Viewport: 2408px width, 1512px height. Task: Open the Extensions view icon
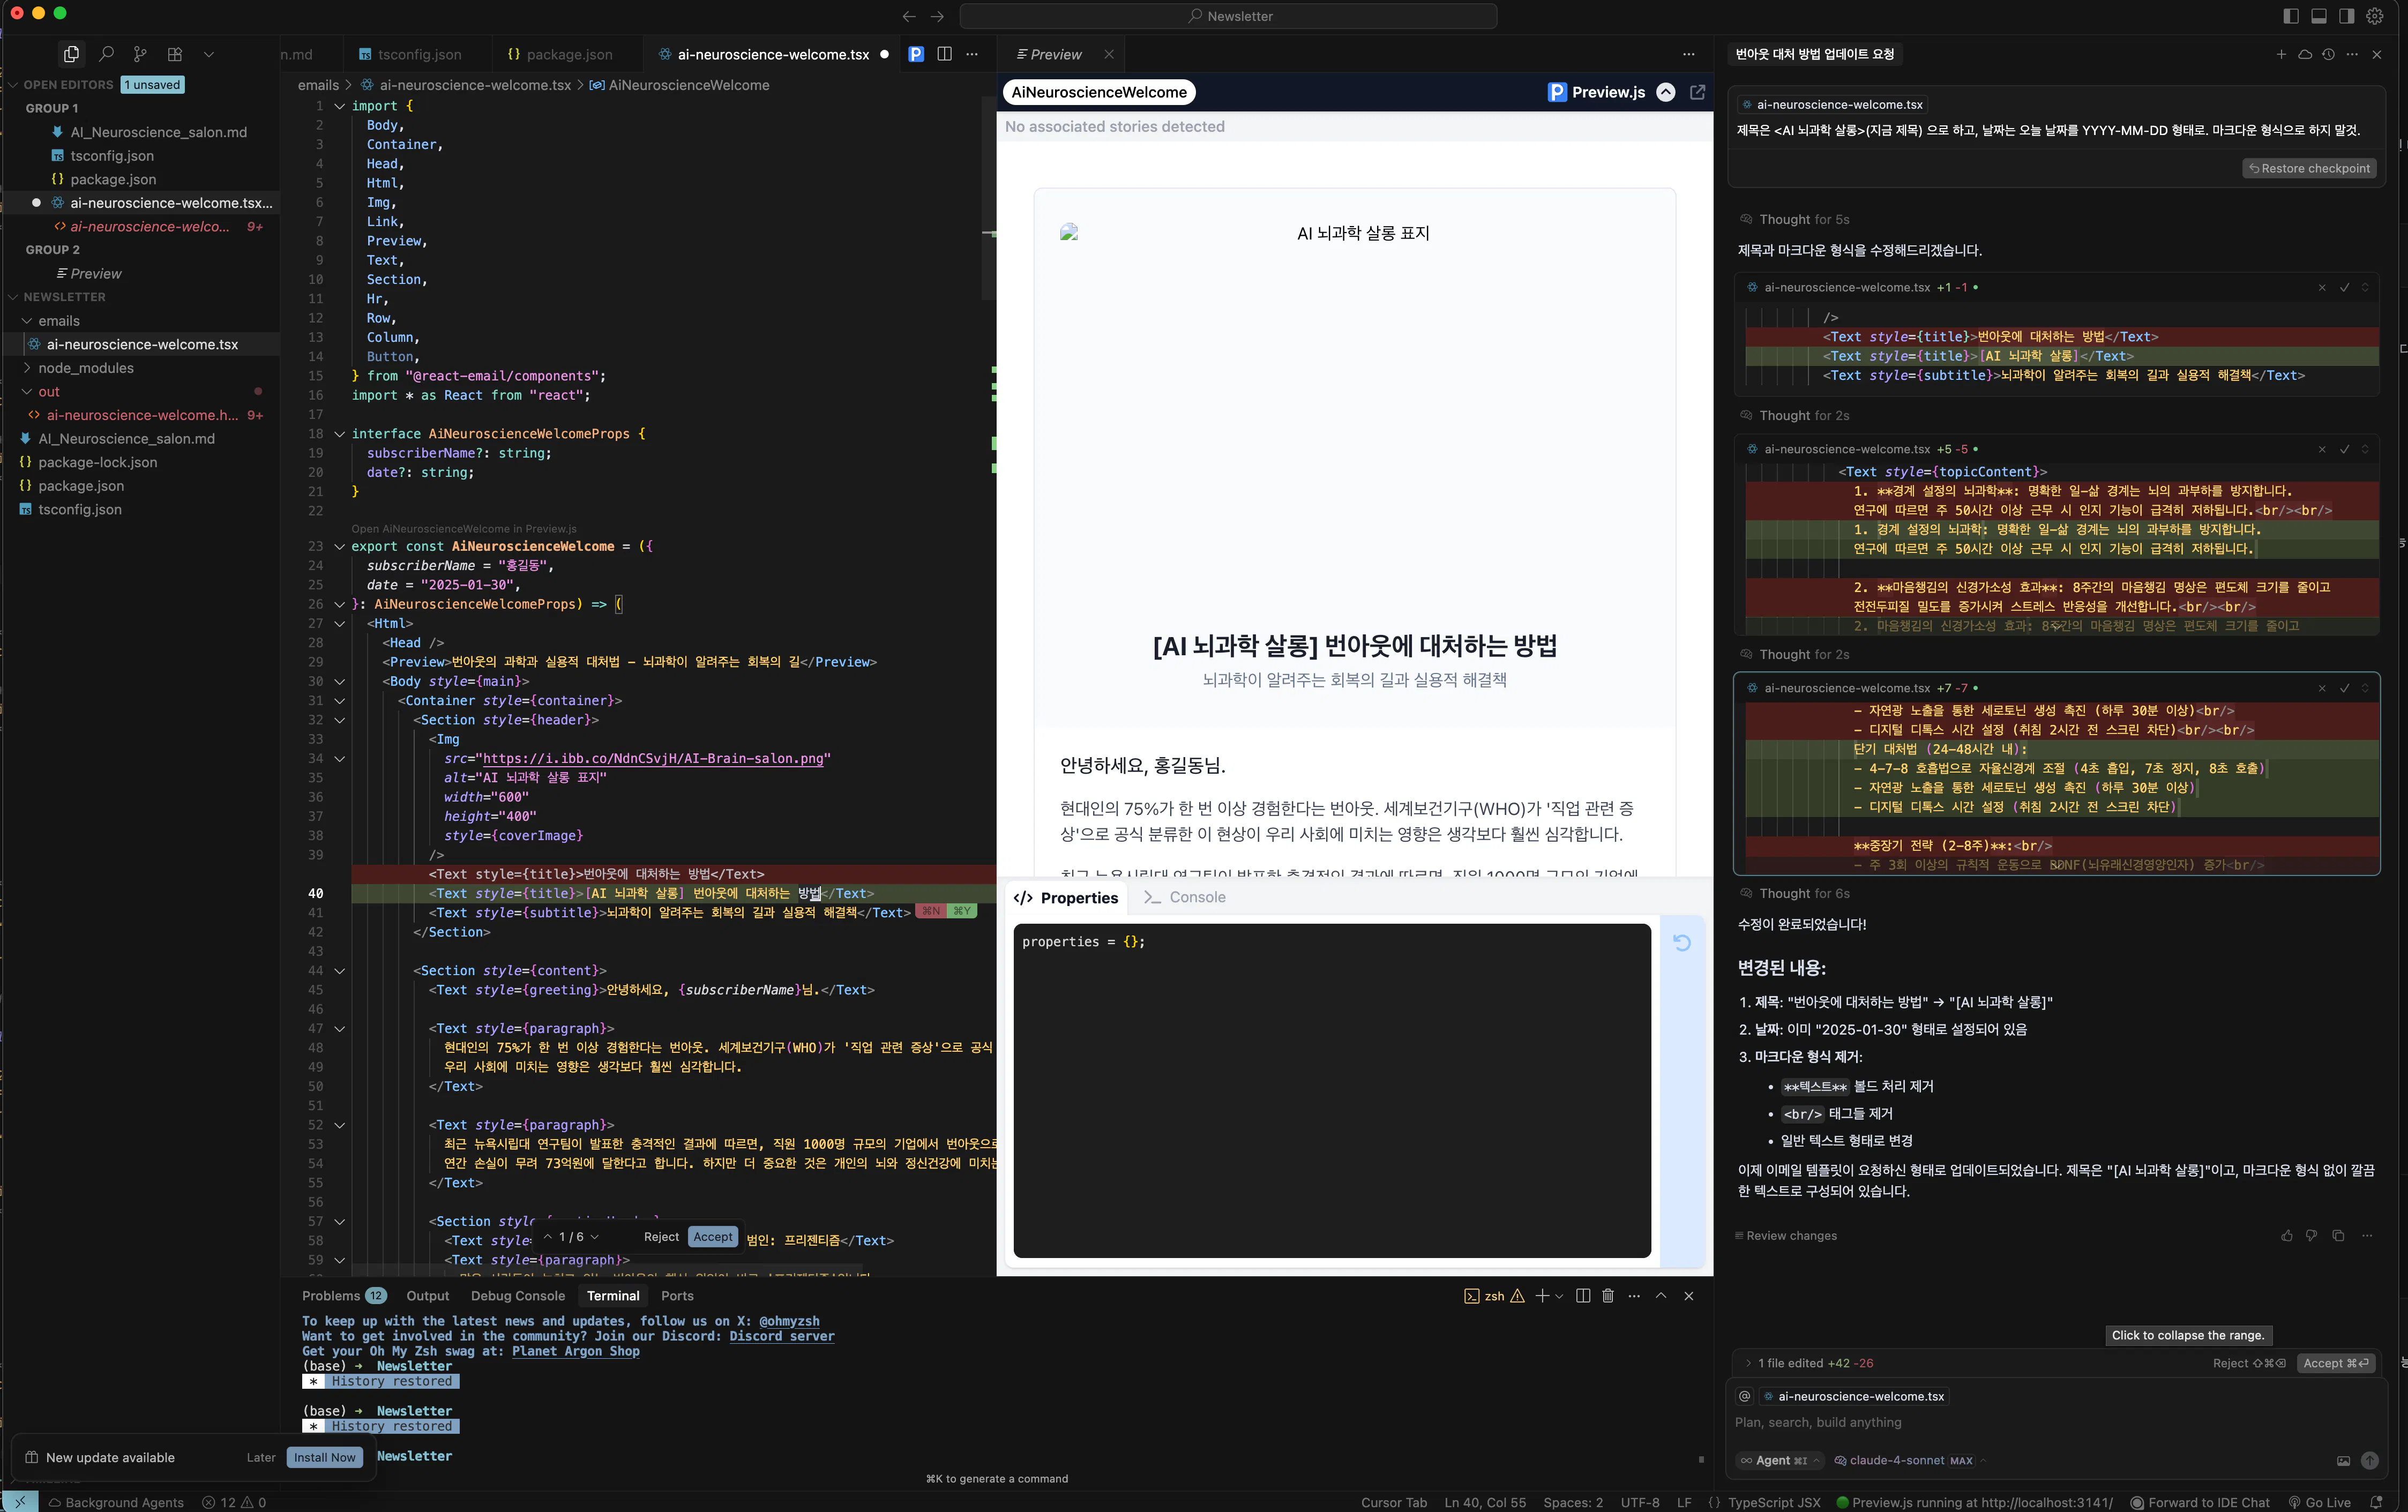(x=175, y=54)
